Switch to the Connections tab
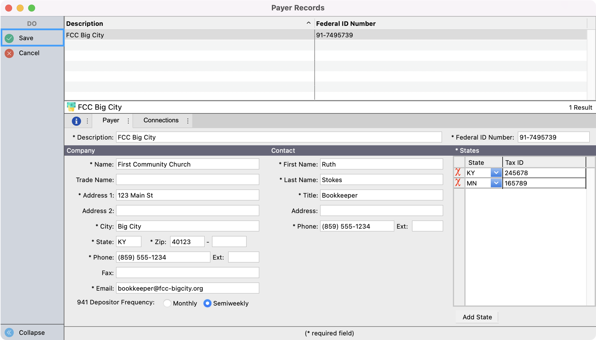This screenshot has width=596, height=340. [161, 120]
